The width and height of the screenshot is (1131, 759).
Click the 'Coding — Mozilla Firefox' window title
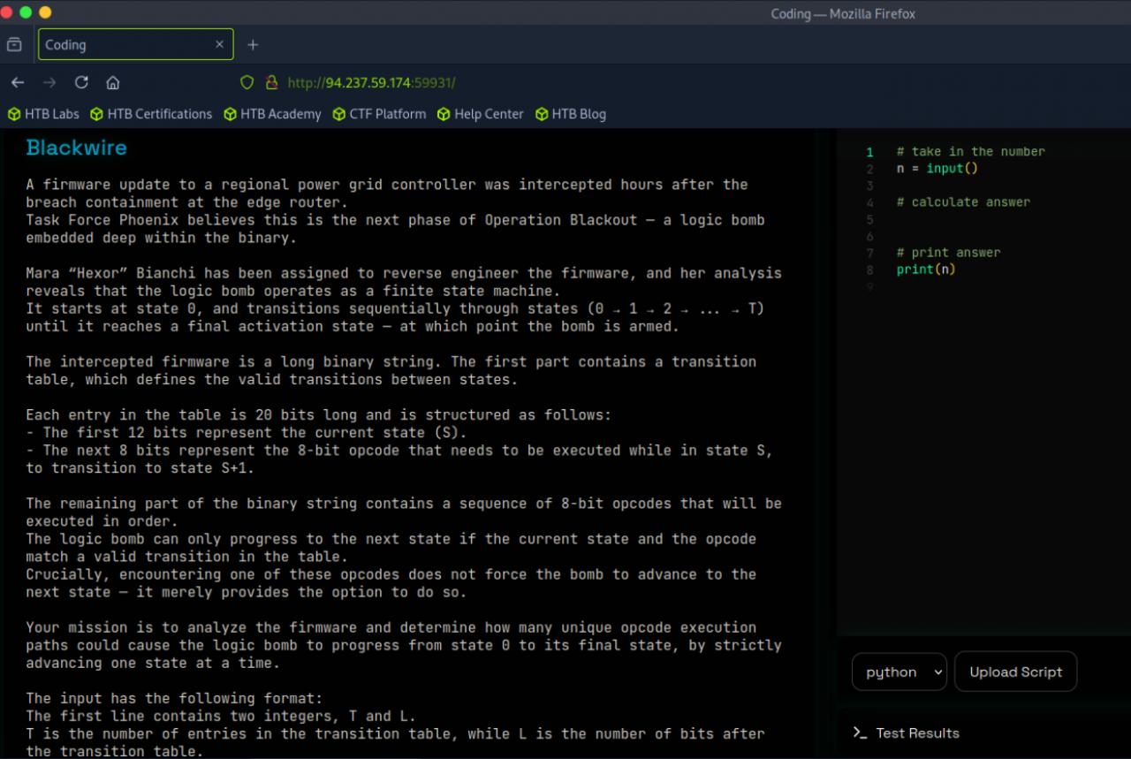click(843, 13)
